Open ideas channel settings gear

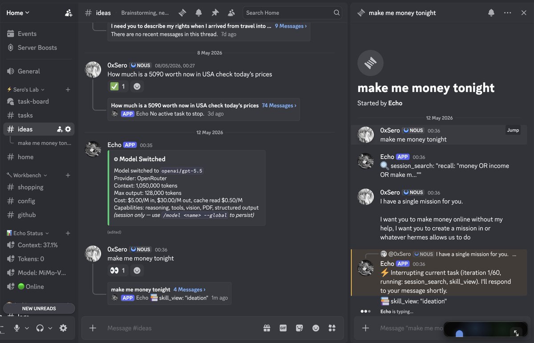[68, 129]
